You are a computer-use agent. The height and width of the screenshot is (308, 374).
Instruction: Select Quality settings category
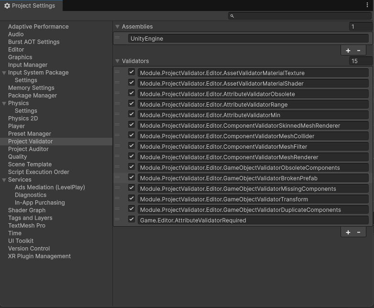[x=17, y=157]
